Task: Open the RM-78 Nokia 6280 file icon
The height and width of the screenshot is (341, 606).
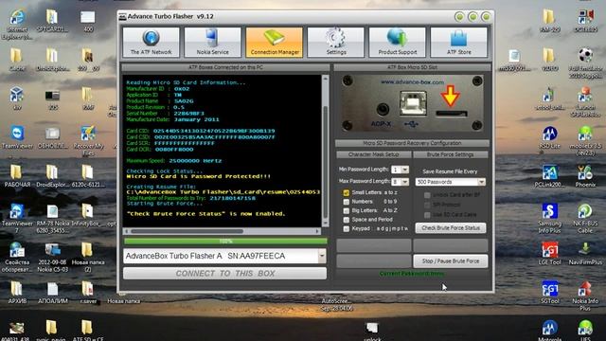Action: pos(53,219)
